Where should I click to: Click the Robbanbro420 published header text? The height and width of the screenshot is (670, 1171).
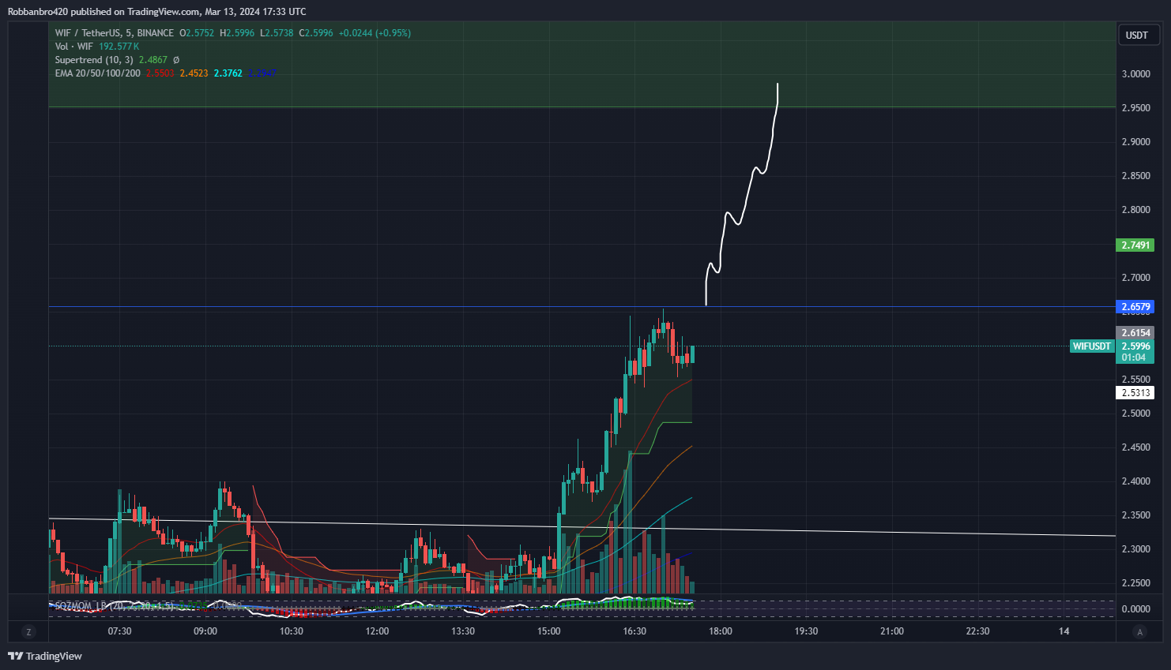click(156, 12)
